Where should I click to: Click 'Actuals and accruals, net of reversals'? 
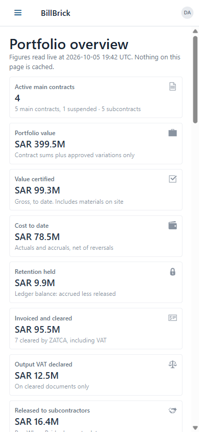(x=64, y=248)
